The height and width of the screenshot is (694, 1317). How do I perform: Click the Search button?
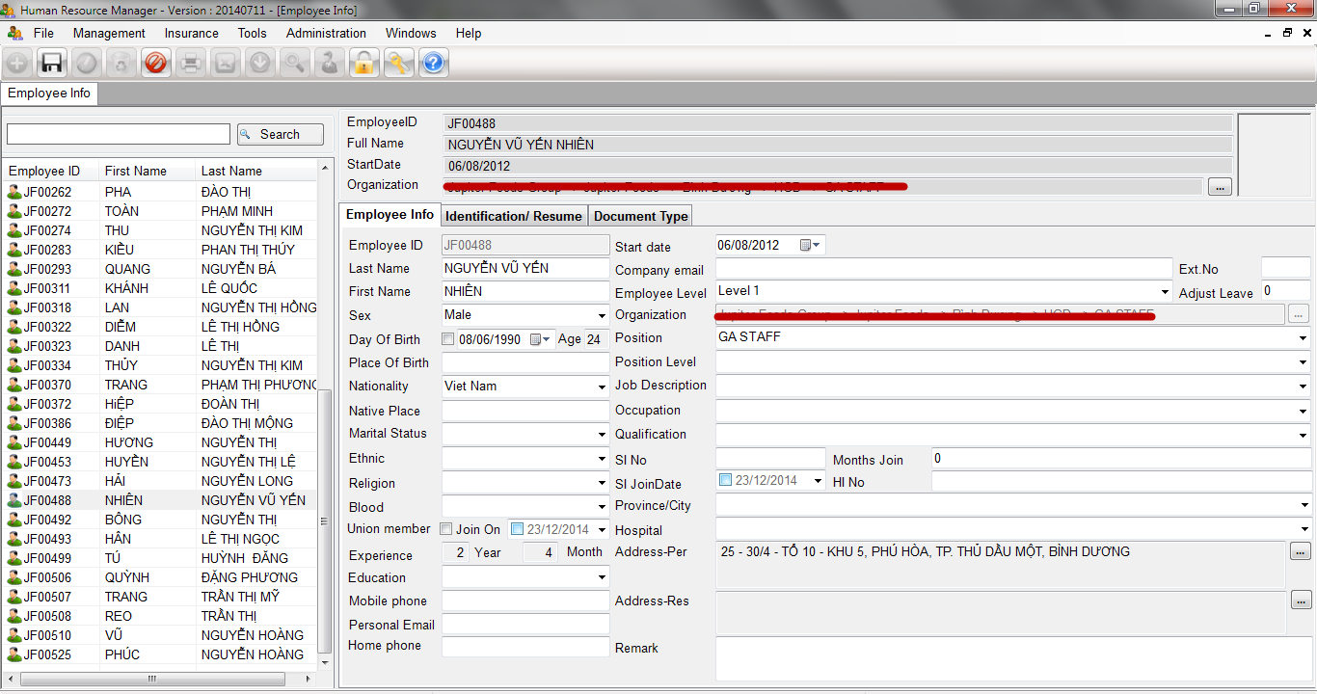(281, 134)
